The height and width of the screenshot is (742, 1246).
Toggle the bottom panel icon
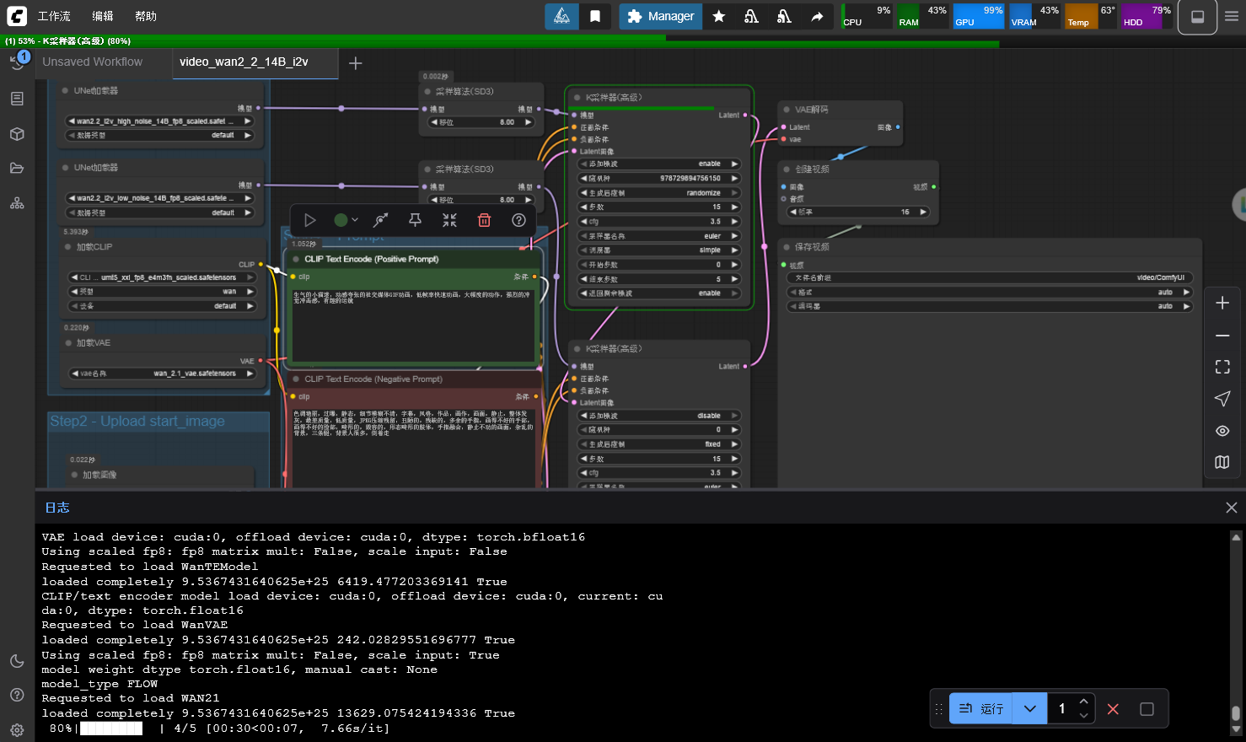(x=1197, y=16)
